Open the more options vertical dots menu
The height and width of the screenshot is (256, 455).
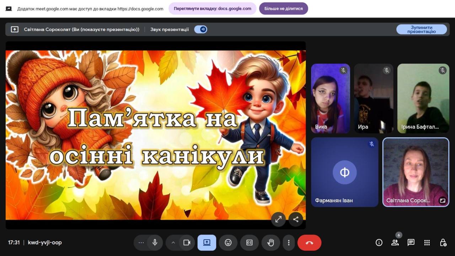click(x=289, y=242)
